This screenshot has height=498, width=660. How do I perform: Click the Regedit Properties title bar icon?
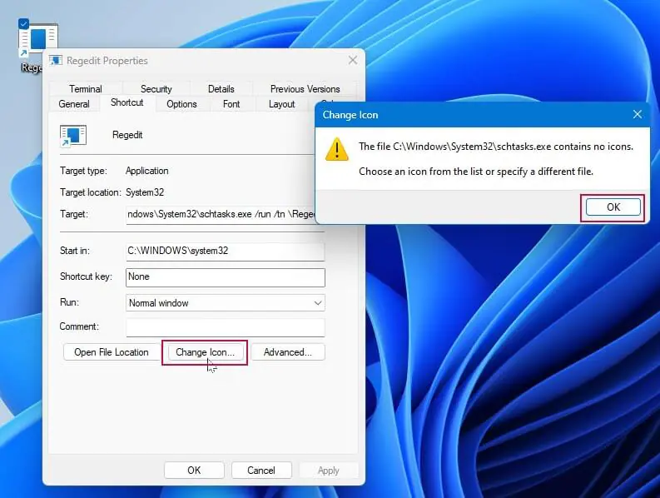56,61
